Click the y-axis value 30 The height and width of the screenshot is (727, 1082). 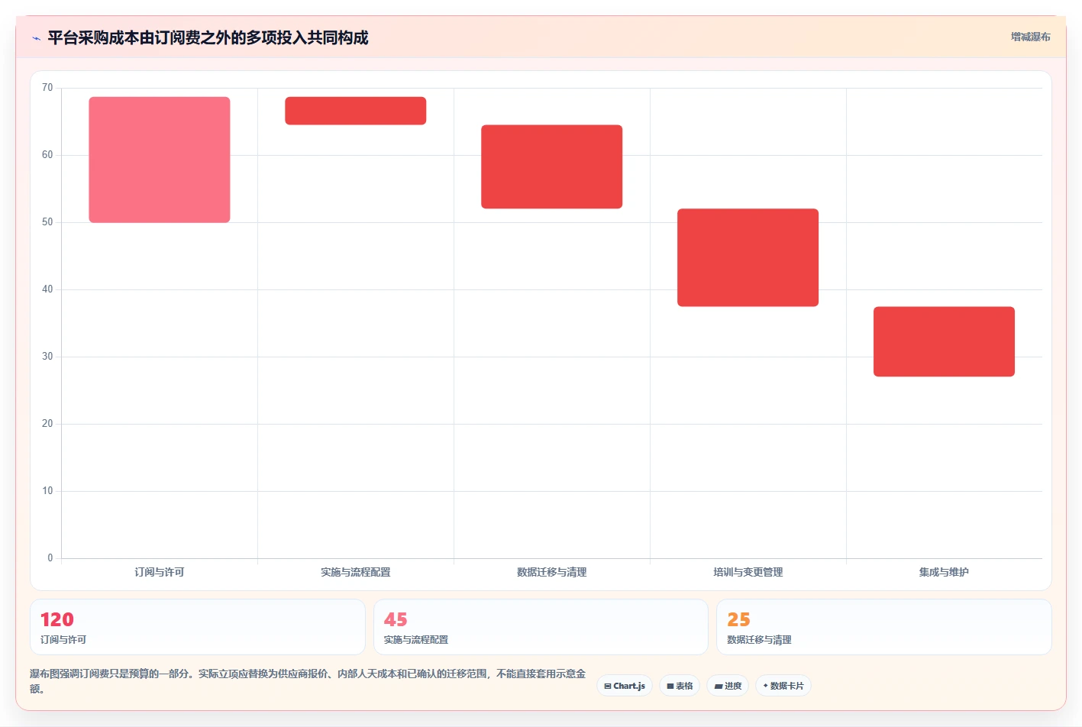(x=47, y=357)
